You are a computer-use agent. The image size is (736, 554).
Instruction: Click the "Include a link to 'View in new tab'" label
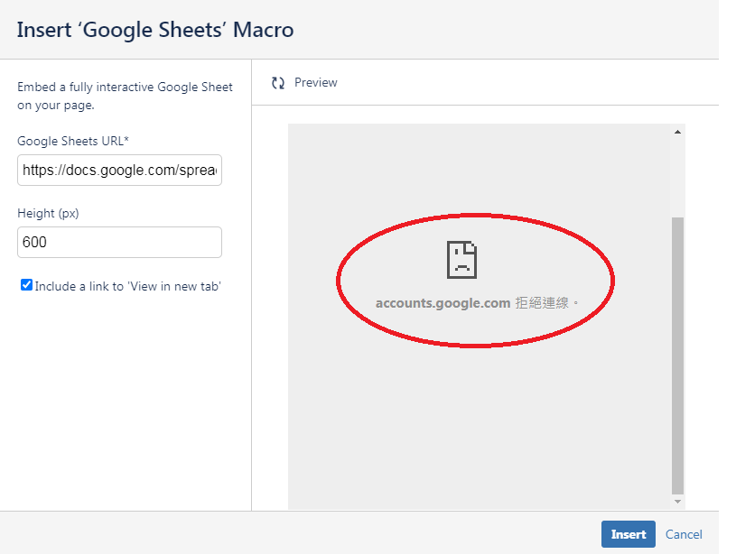point(127,286)
